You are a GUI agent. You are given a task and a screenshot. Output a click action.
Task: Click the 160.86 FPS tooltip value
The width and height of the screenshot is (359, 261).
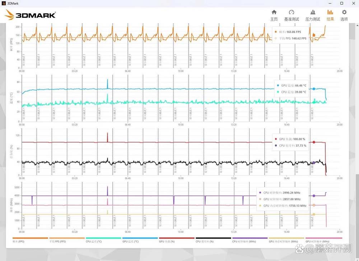click(294, 32)
